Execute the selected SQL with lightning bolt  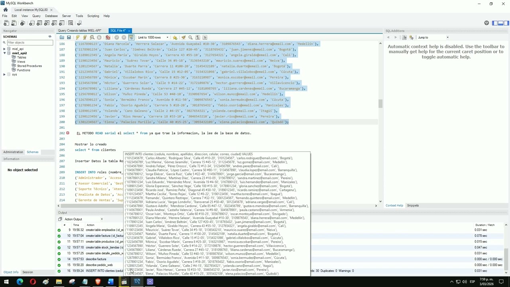[78, 37]
